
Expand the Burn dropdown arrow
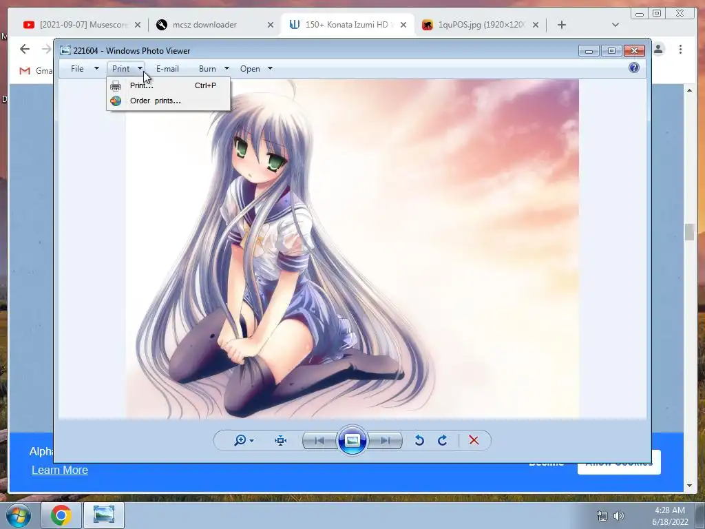(227, 68)
